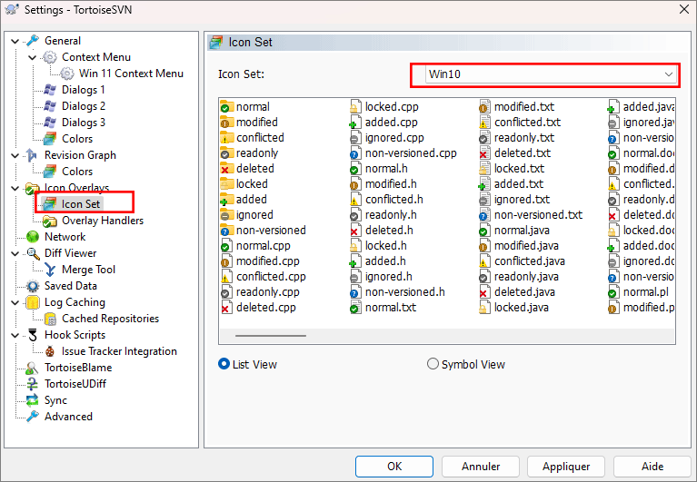Go to the Advanced settings page
The image size is (697, 482).
pos(68,417)
